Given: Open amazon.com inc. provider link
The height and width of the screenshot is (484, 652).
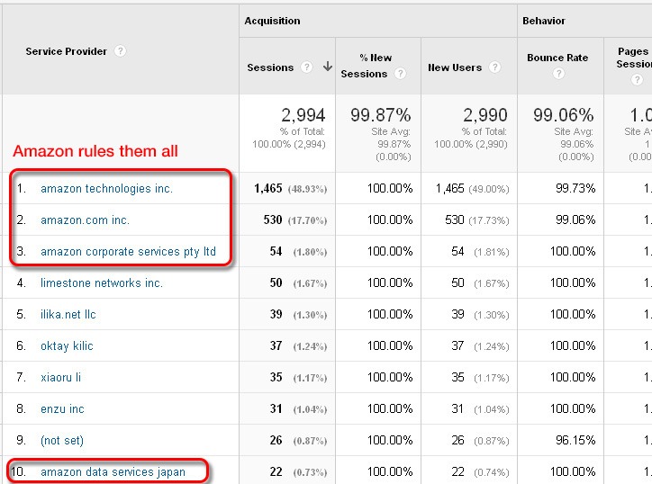Looking at the screenshot, I should click(85, 220).
